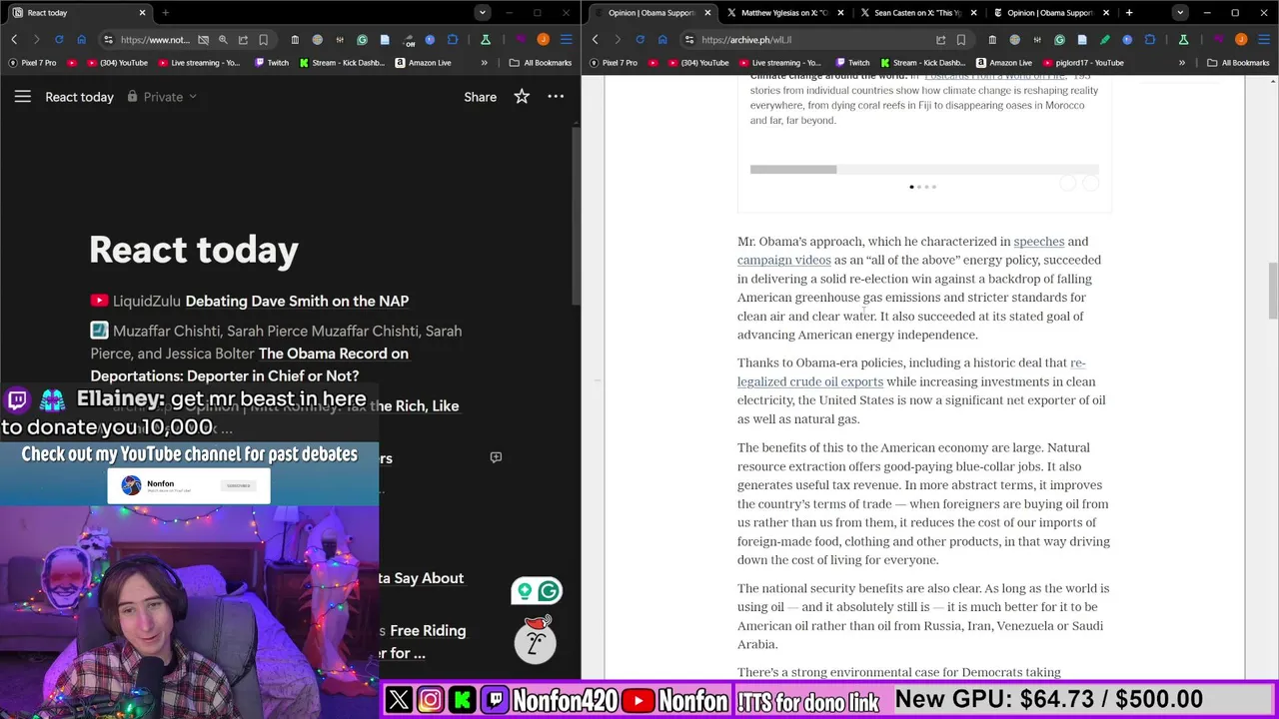Go to home in the left browser window
Screen dimensions: 1279x719
[x=82, y=40]
